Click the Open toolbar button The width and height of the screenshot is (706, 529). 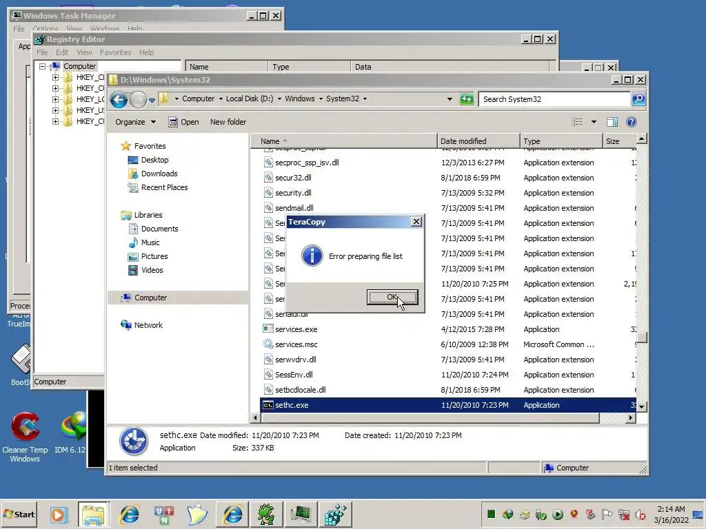tap(183, 122)
